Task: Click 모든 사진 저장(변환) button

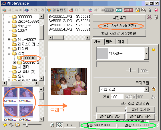Action: pyautogui.click(x=120, y=25)
